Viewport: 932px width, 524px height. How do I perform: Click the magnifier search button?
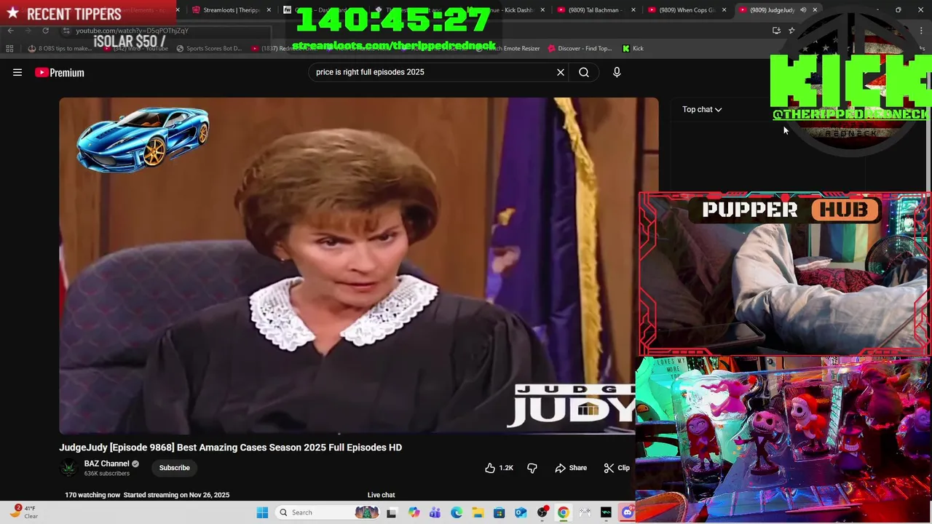click(584, 72)
